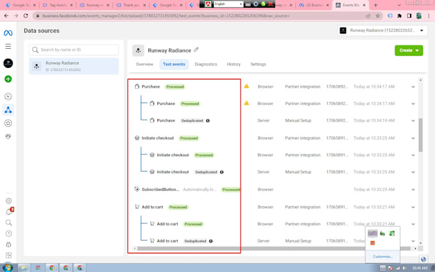Click the browser address bar URL
Viewport: 435px width, 272px height.
(166, 16)
